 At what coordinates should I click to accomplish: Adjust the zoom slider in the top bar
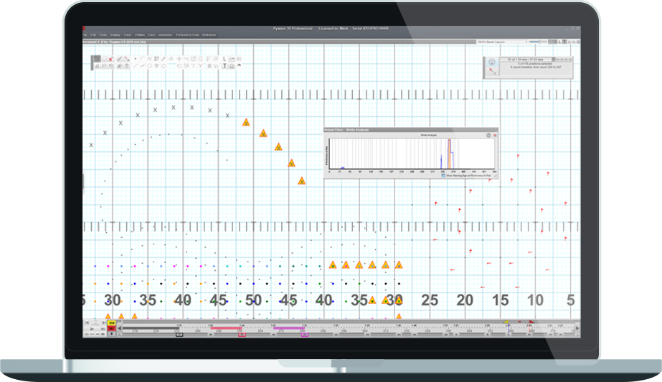click(x=539, y=42)
